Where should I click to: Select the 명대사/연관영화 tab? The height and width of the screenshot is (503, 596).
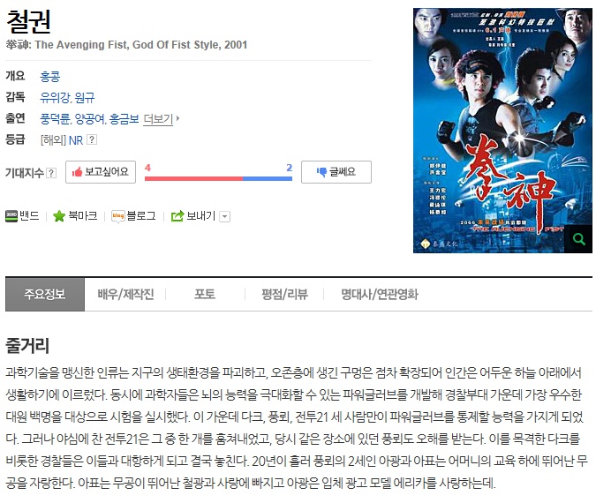point(380,295)
